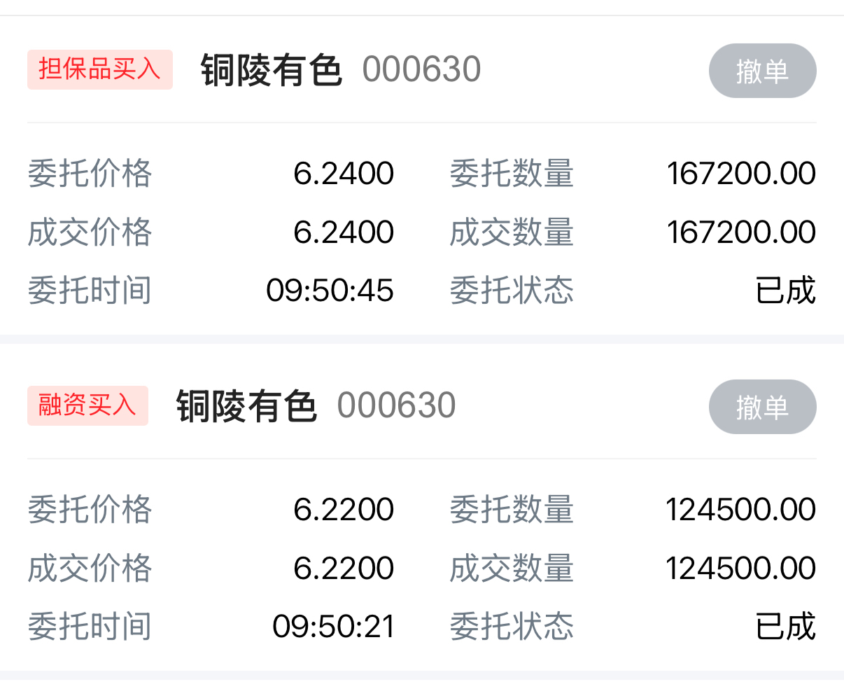Tap 委托时间 09:50:45

tap(330, 291)
